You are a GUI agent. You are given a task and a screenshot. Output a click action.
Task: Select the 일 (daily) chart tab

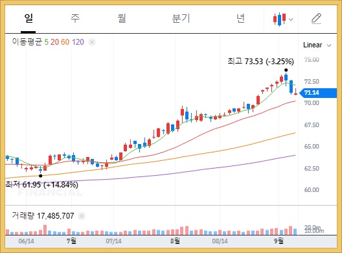click(x=28, y=18)
